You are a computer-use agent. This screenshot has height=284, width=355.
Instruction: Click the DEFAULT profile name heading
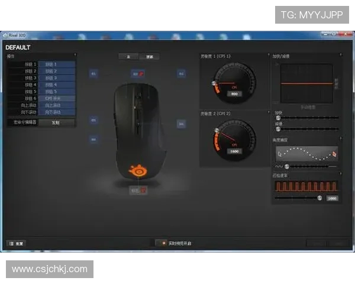(x=18, y=47)
